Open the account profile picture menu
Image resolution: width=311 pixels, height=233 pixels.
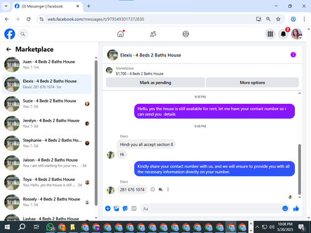click(297, 34)
